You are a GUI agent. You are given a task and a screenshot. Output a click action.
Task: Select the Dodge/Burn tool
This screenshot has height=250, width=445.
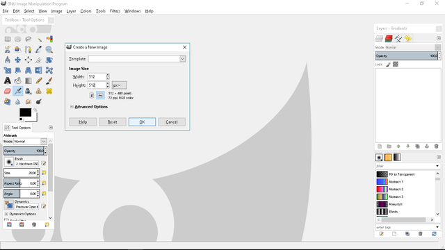tap(39, 101)
